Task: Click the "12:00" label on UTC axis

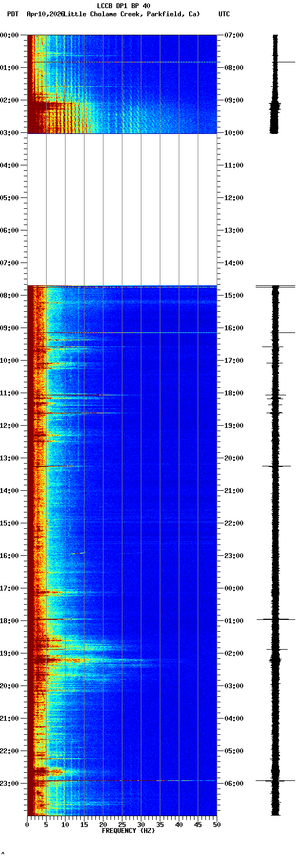Action: 234,198
